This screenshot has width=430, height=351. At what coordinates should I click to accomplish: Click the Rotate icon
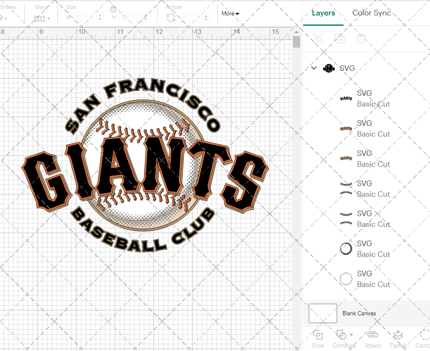pos(171,18)
